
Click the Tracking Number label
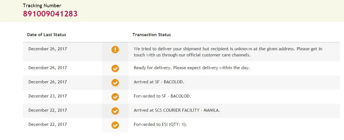pyautogui.click(x=42, y=6)
